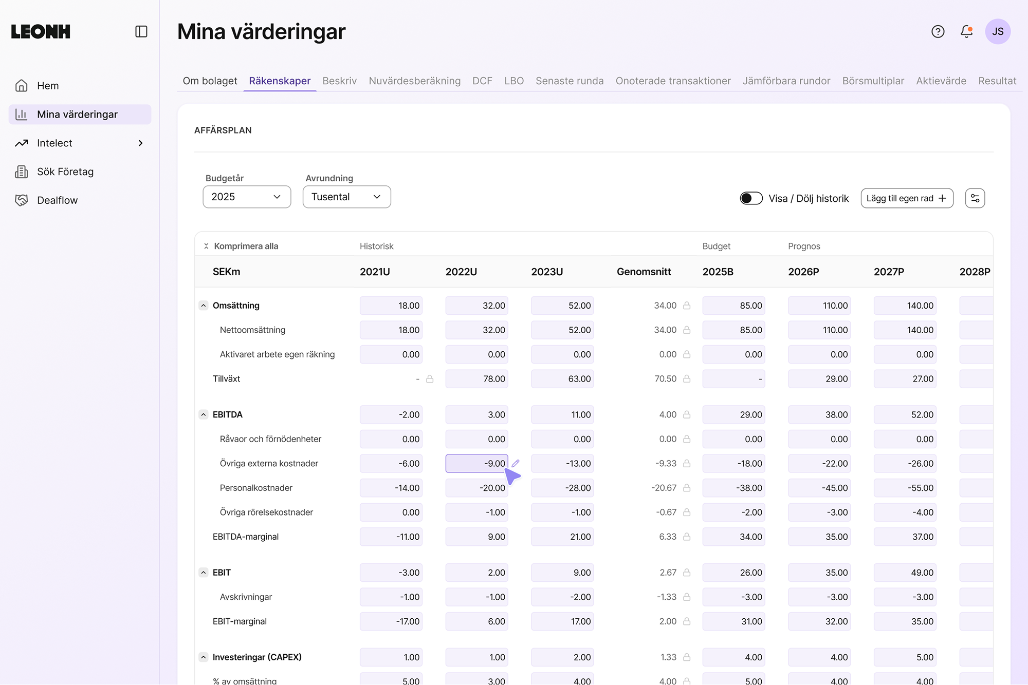Click the pencil edit icon beside -9.00

point(517,463)
